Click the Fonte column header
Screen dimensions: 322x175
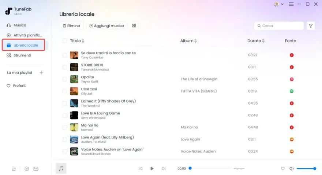[x=291, y=41]
